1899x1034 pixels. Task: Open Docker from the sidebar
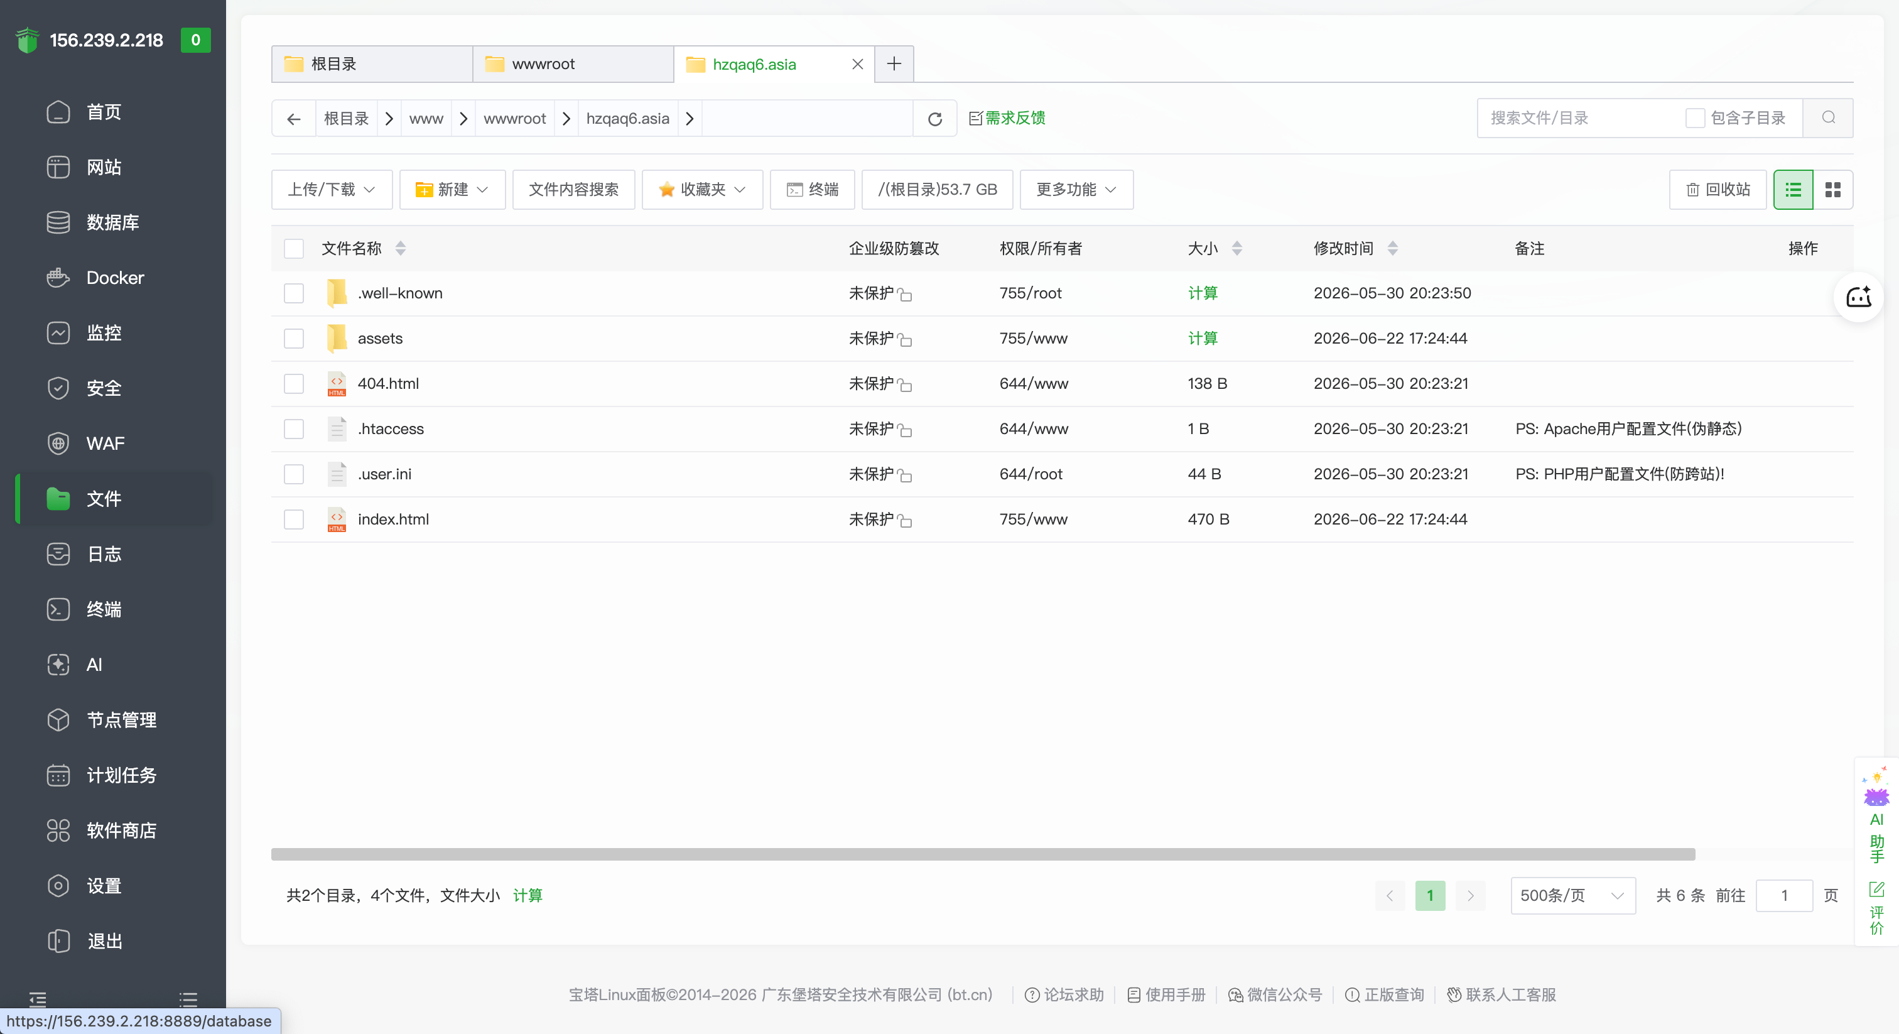click(115, 277)
